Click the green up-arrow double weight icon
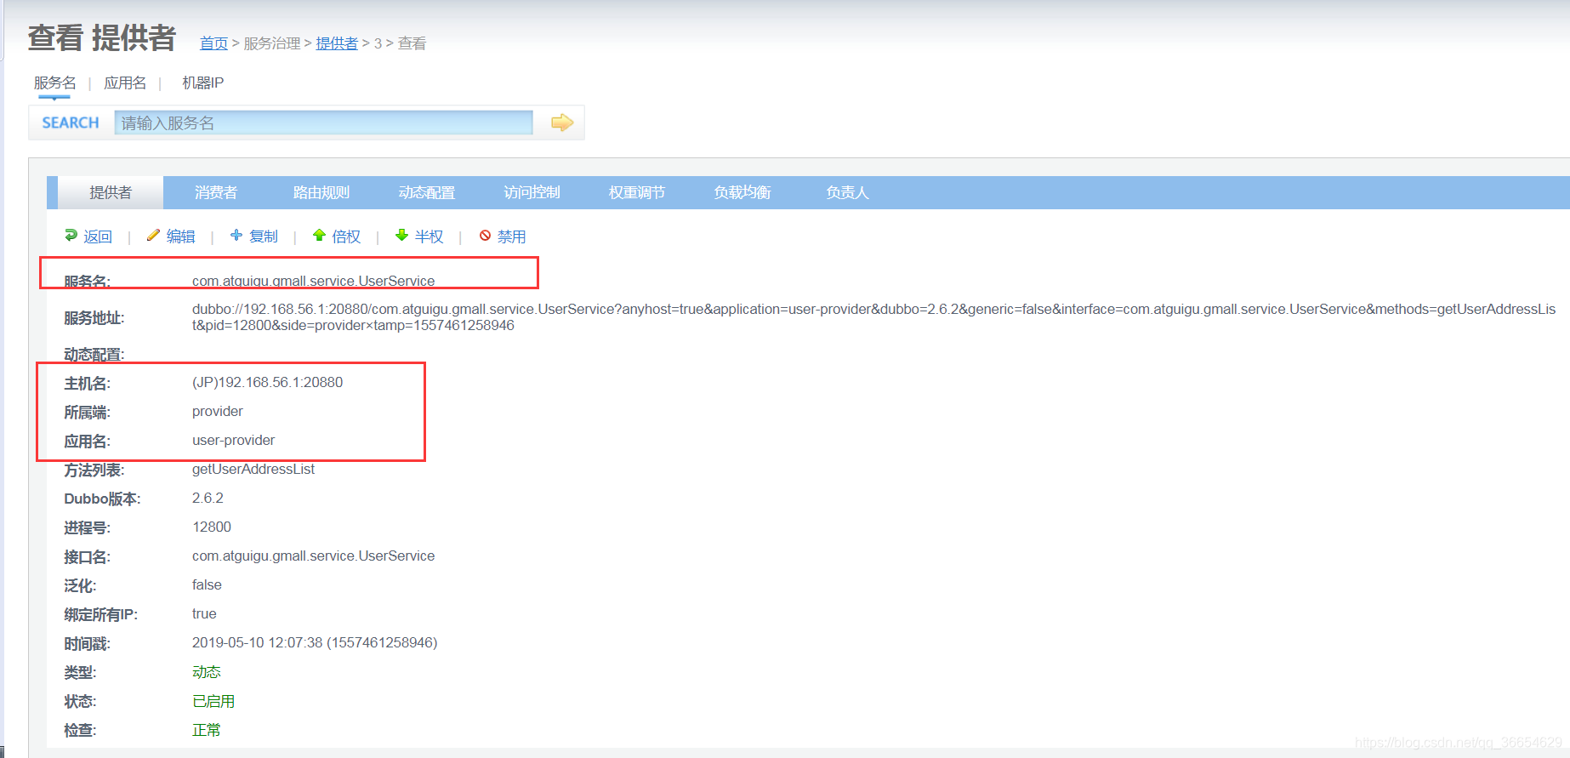 click(319, 235)
